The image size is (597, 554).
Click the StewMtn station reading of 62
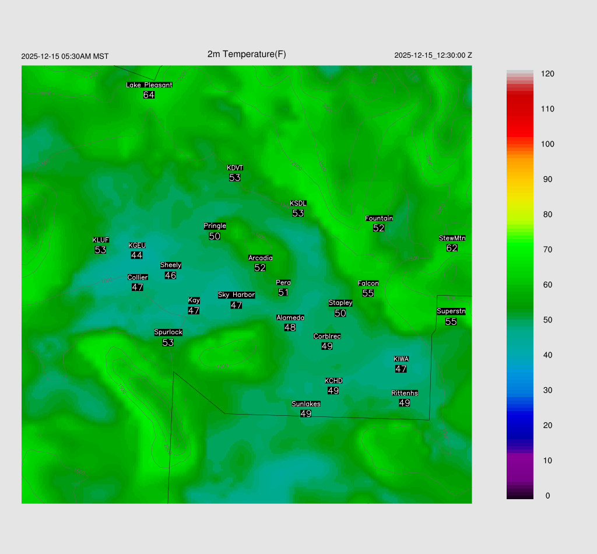coord(452,248)
